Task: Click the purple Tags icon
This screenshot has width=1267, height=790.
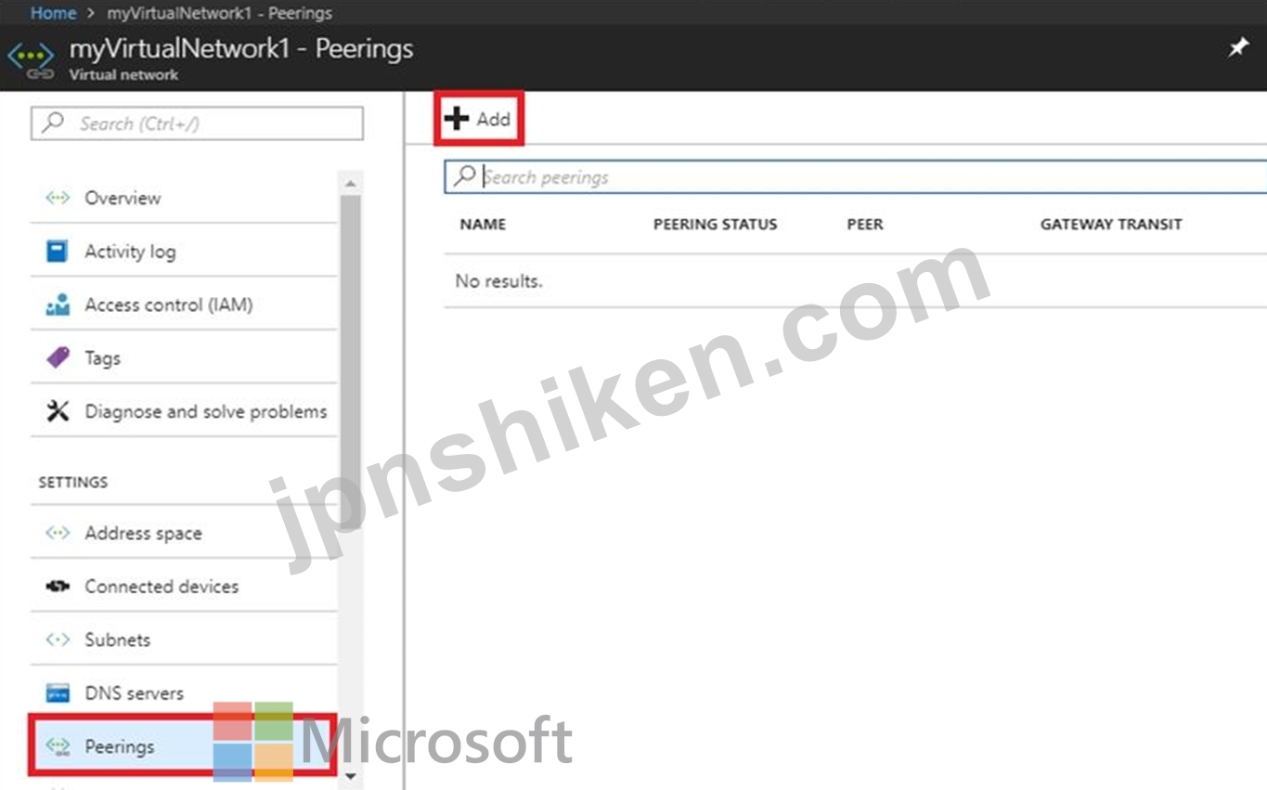Action: (x=58, y=357)
